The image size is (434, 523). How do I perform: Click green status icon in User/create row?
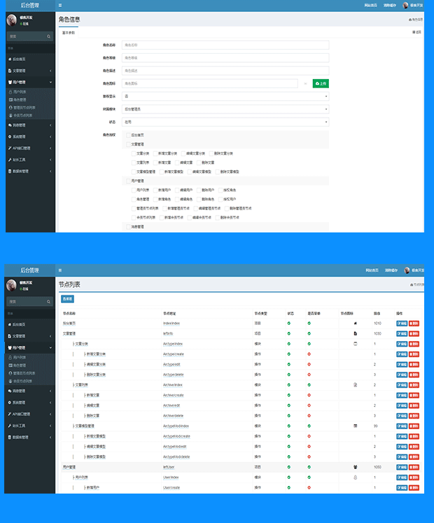(289, 488)
